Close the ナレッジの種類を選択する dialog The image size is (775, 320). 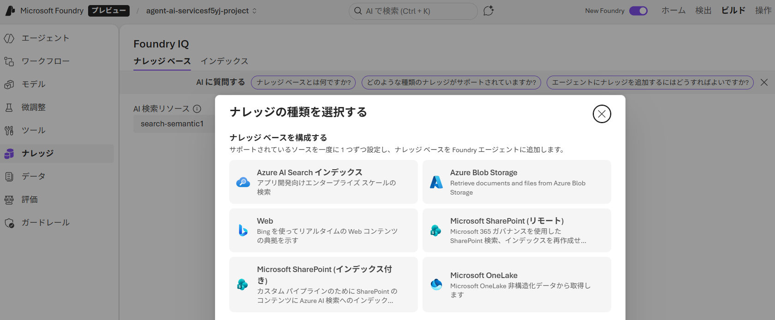602,114
